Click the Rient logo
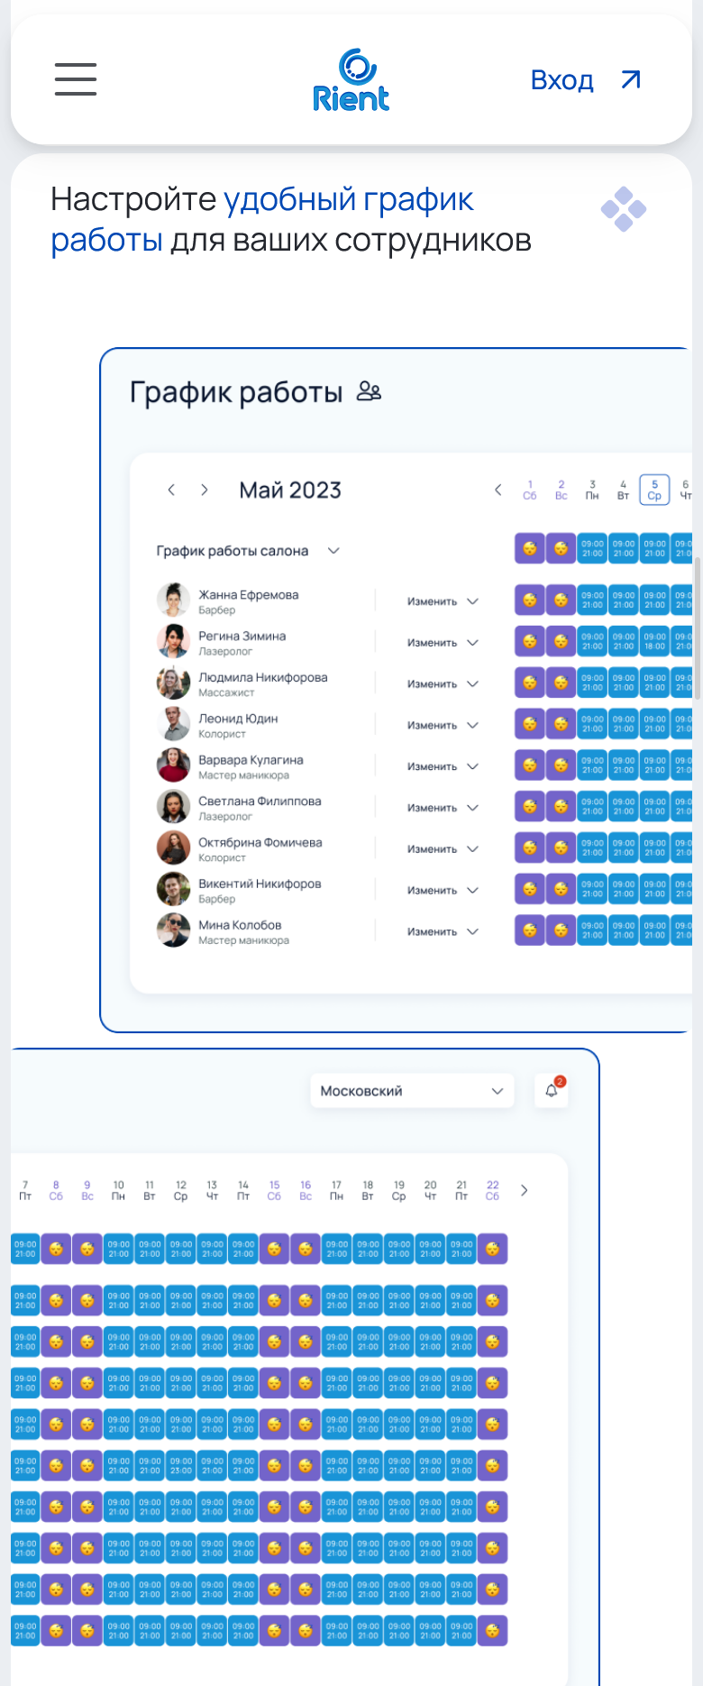Image resolution: width=703 pixels, height=1686 pixels. tap(351, 80)
